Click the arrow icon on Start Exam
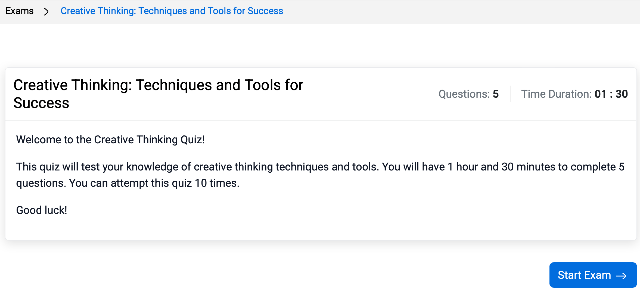 (621, 276)
